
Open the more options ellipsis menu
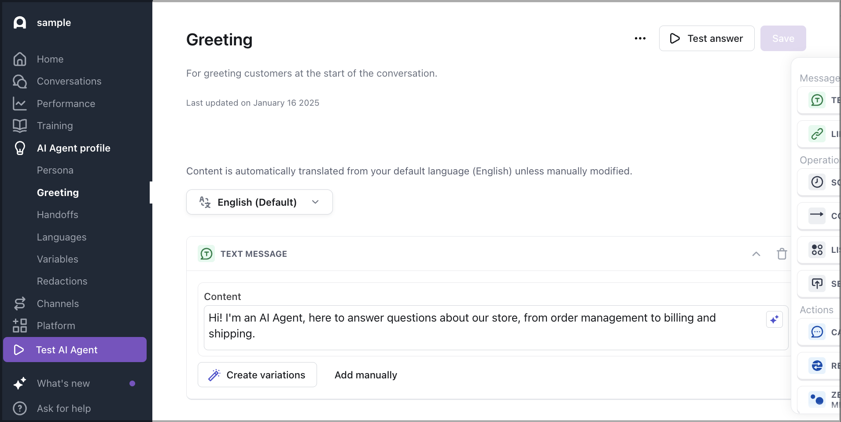click(x=640, y=38)
